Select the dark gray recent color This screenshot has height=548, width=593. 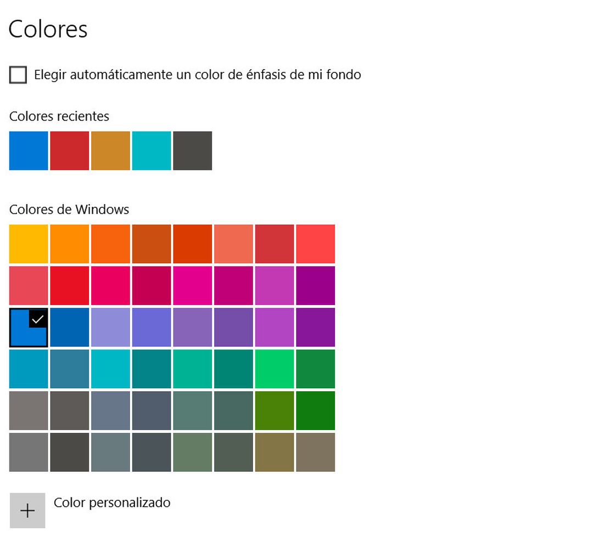coord(192,150)
